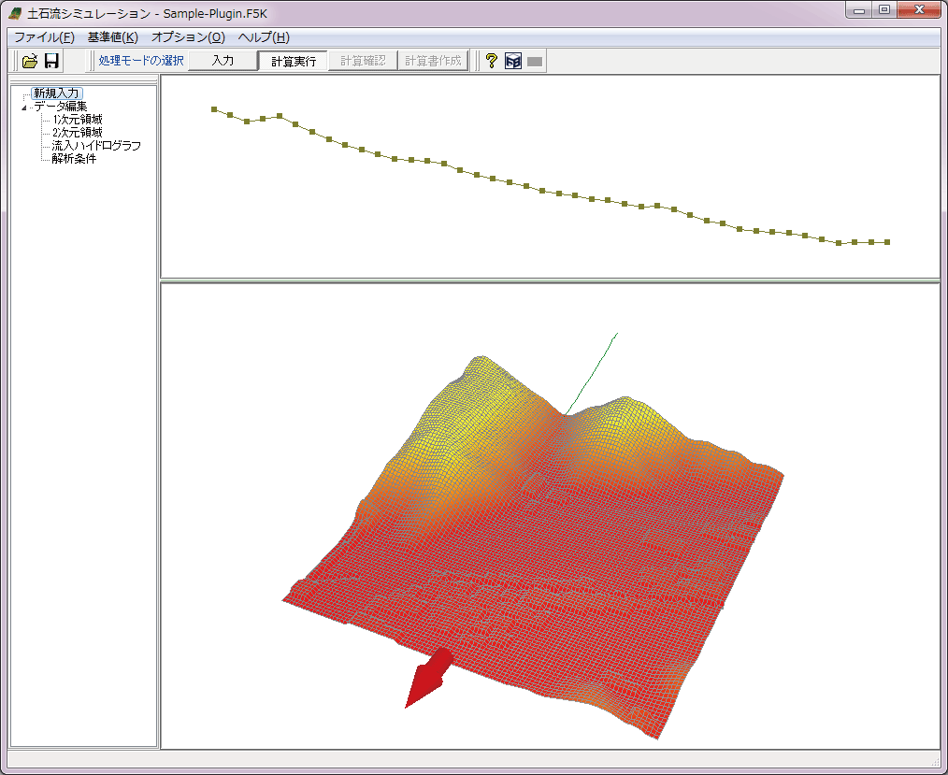This screenshot has height=775, width=948.
Task: Select the 計算実行 mode button
Action: (x=294, y=61)
